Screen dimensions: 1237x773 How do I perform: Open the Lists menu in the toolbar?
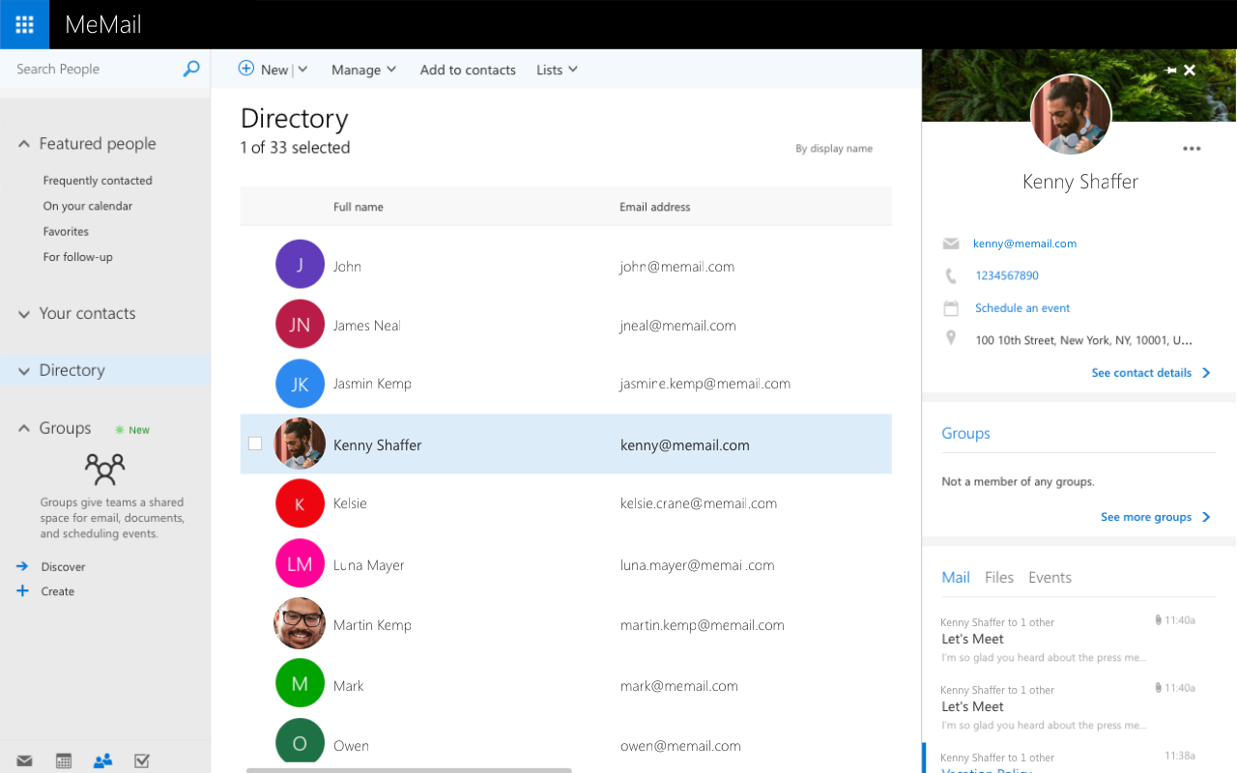pyautogui.click(x=557, y=69)
